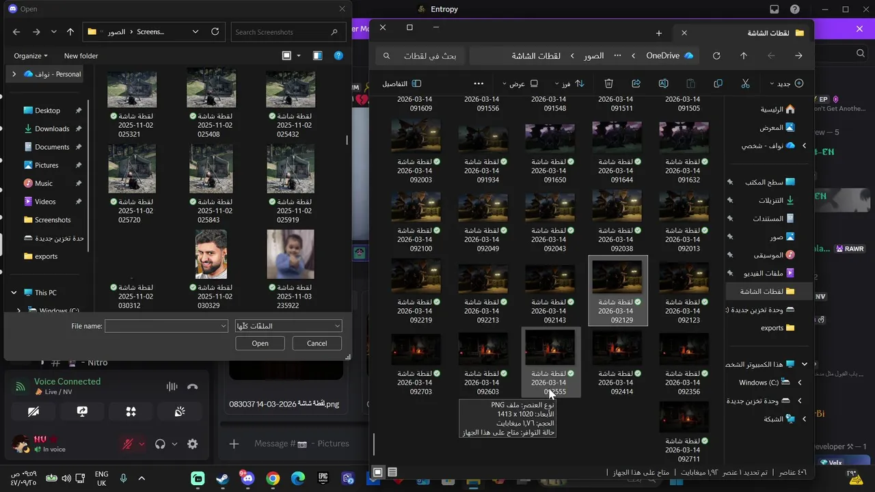The image size is (875, 492).
Task: Refresh the Explorer window
Action: [716, 55]
